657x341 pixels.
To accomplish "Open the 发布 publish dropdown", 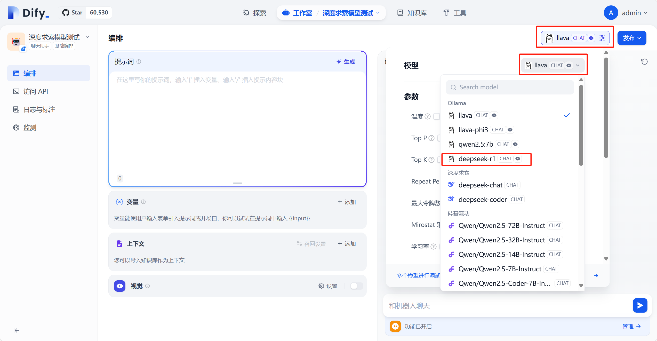I will click(x=631, y=38).
